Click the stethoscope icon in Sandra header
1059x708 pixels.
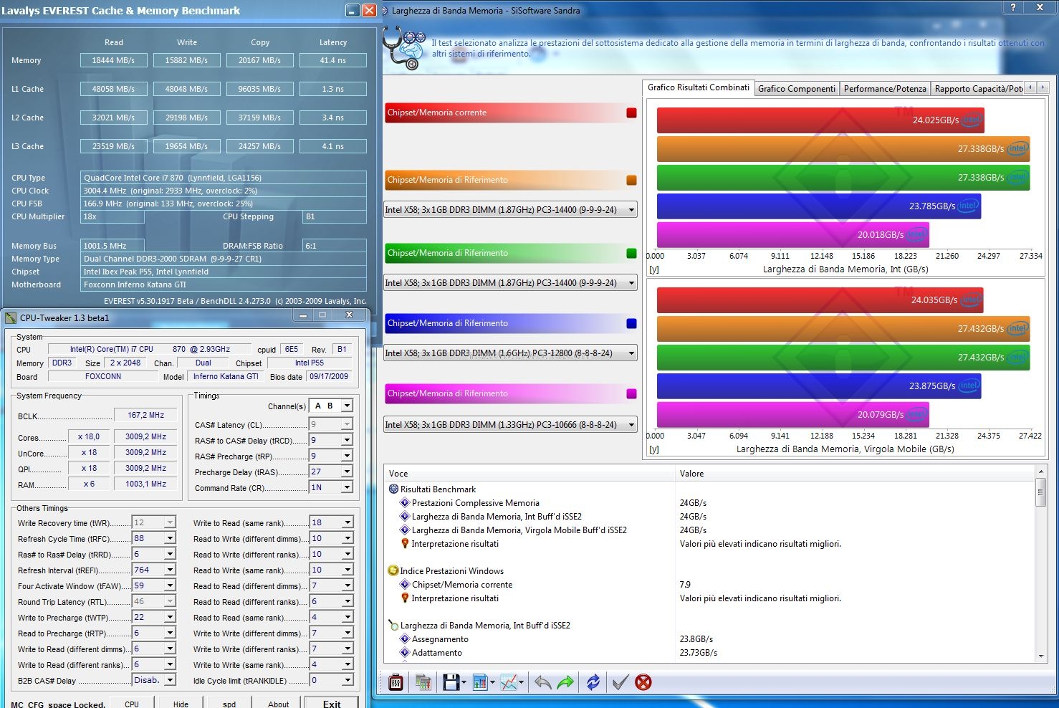tap(404, 48)
